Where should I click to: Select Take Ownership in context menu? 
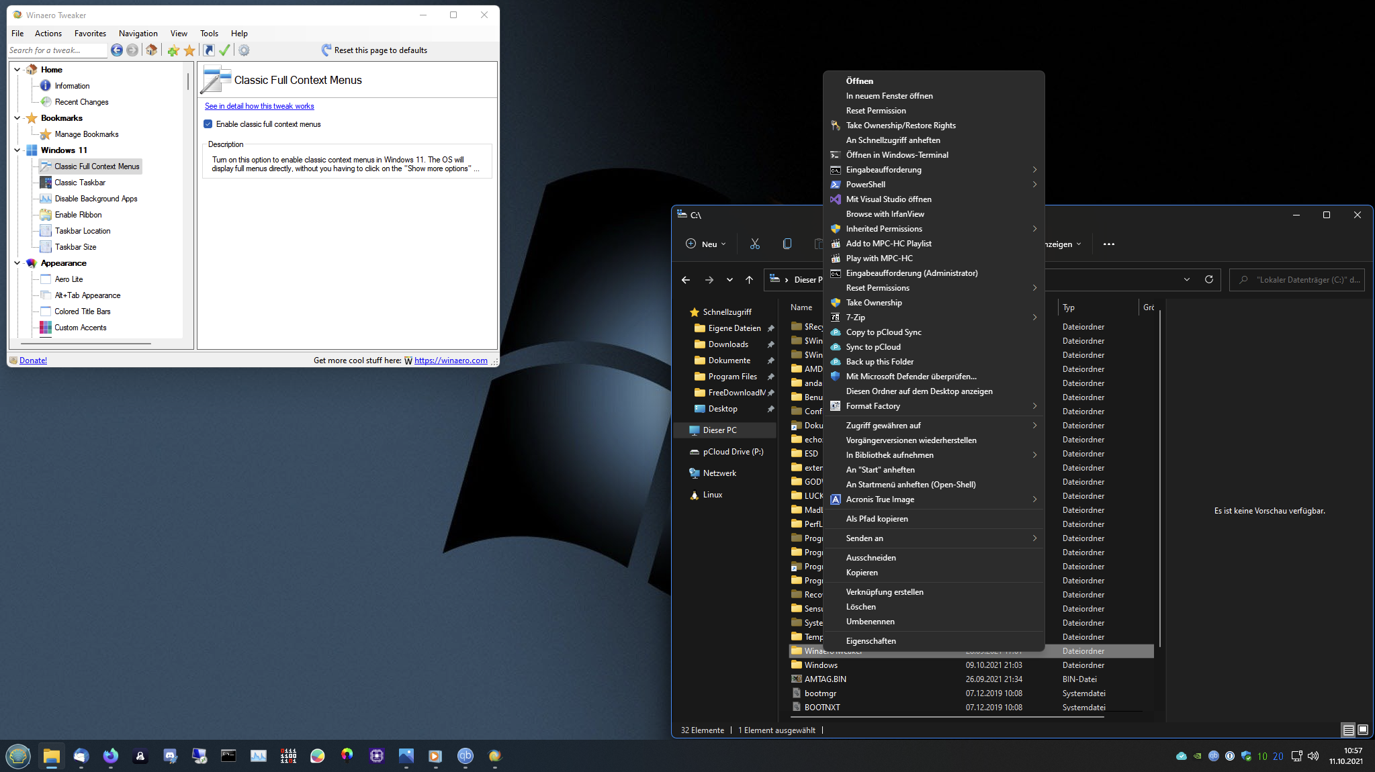click(x=874, y=303)
